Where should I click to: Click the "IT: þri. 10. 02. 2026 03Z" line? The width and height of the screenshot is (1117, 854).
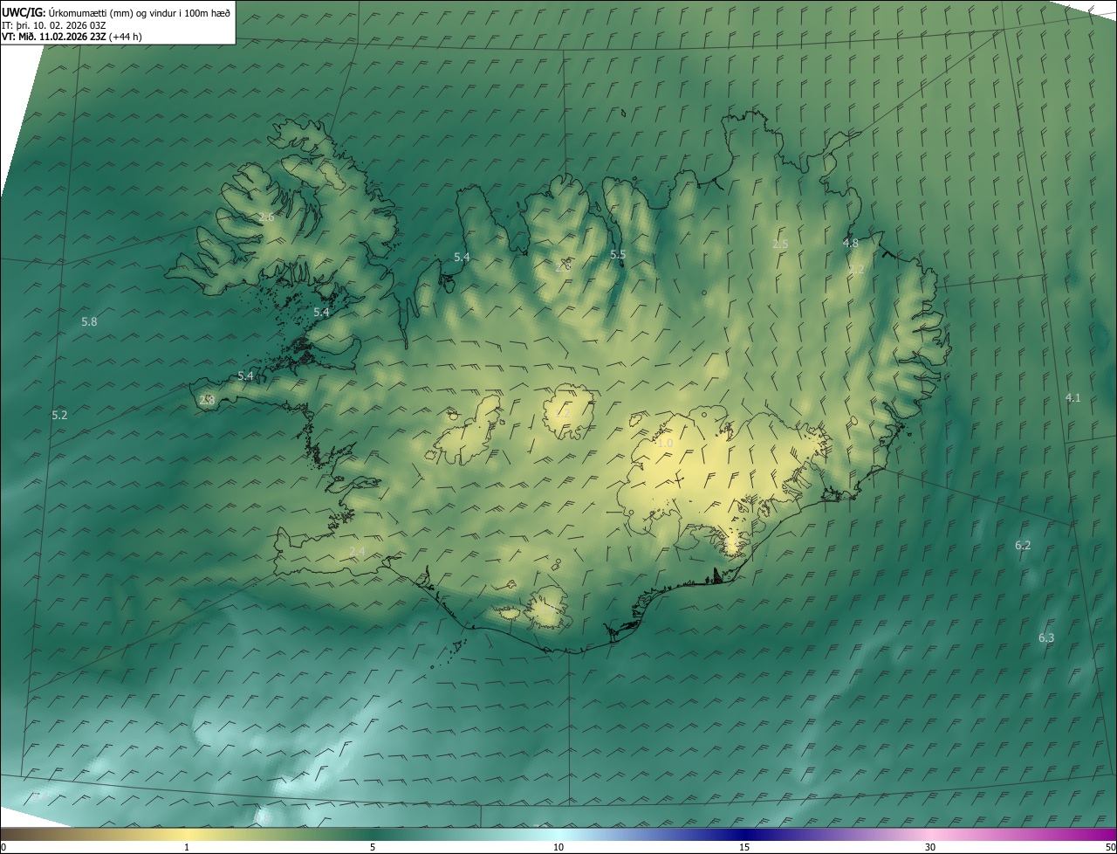point(54,24)
